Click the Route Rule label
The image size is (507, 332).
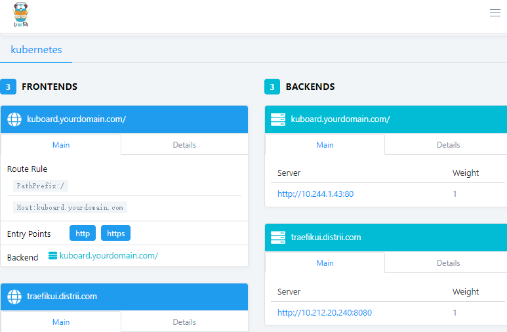click(x=27, y=169)
